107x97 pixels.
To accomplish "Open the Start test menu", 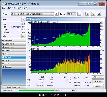I will click(x=11, y=8).
